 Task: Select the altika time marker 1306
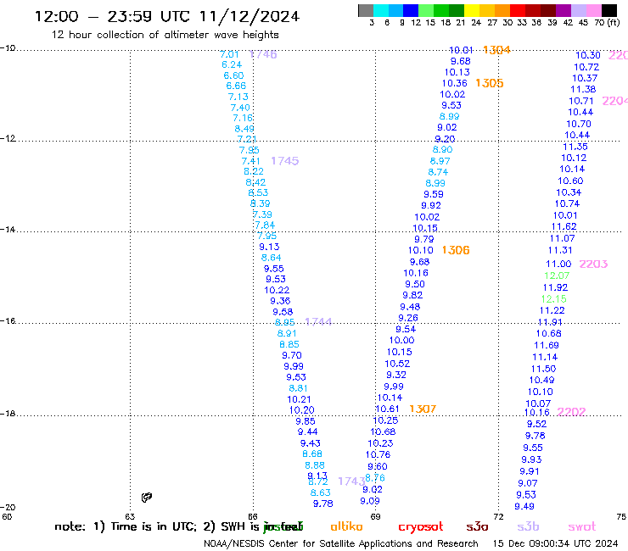tap(456, 250)
